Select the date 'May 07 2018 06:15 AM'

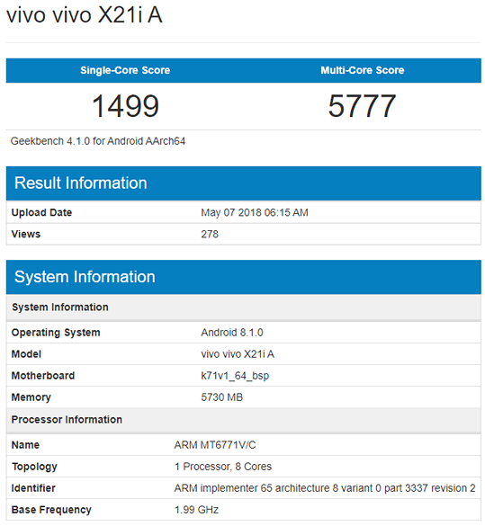click(255, 213)
